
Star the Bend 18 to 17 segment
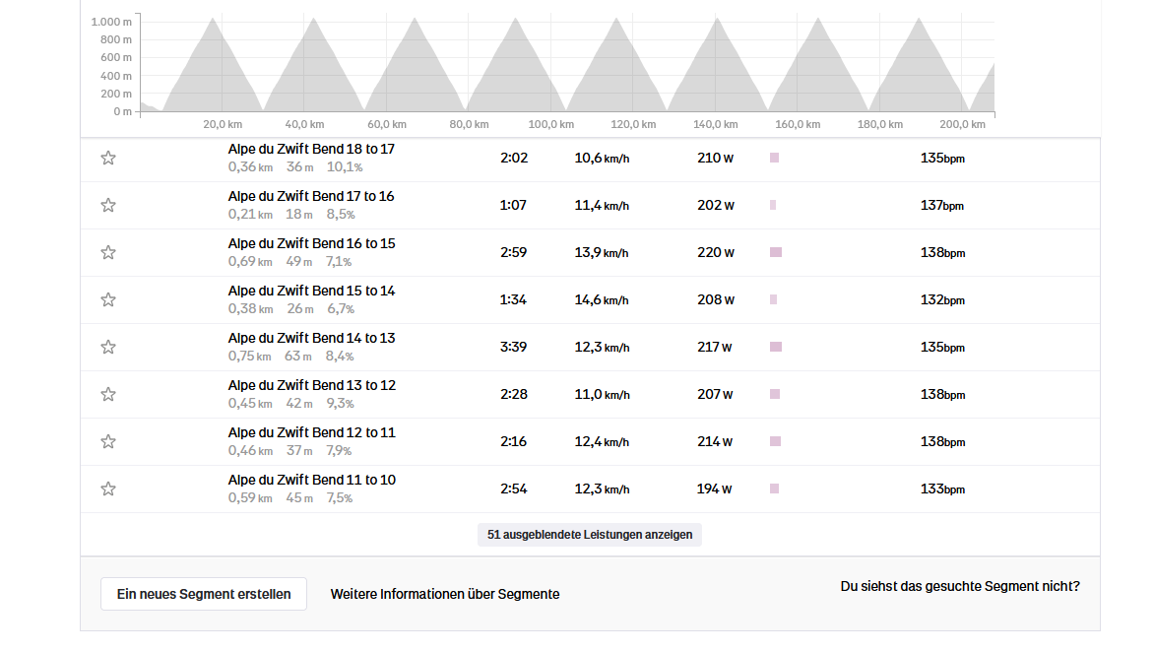(x=108, y=158)
